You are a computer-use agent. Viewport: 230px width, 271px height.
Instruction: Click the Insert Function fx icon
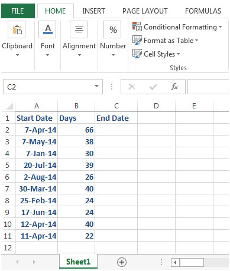[174, 87]
